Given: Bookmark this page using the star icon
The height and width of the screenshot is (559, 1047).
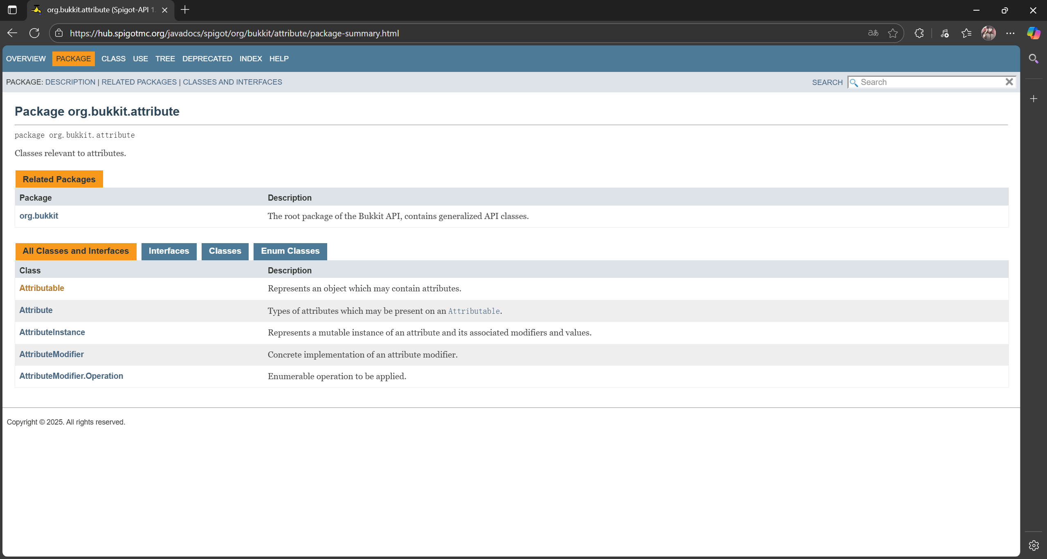Looking at the screenshot, I should (893, 33).
